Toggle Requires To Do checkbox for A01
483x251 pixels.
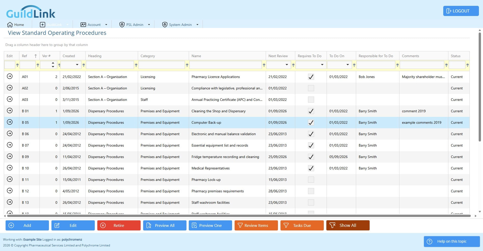[x=311, y=77]
